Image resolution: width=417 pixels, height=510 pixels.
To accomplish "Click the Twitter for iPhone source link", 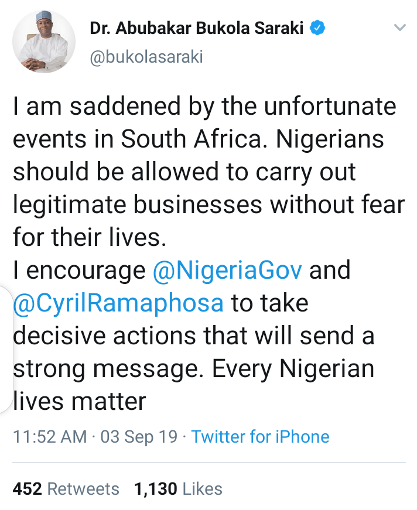I will 260,436.
